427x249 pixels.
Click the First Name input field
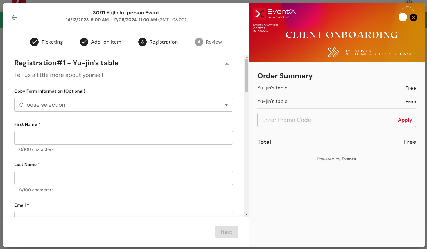tap(124, 138)
